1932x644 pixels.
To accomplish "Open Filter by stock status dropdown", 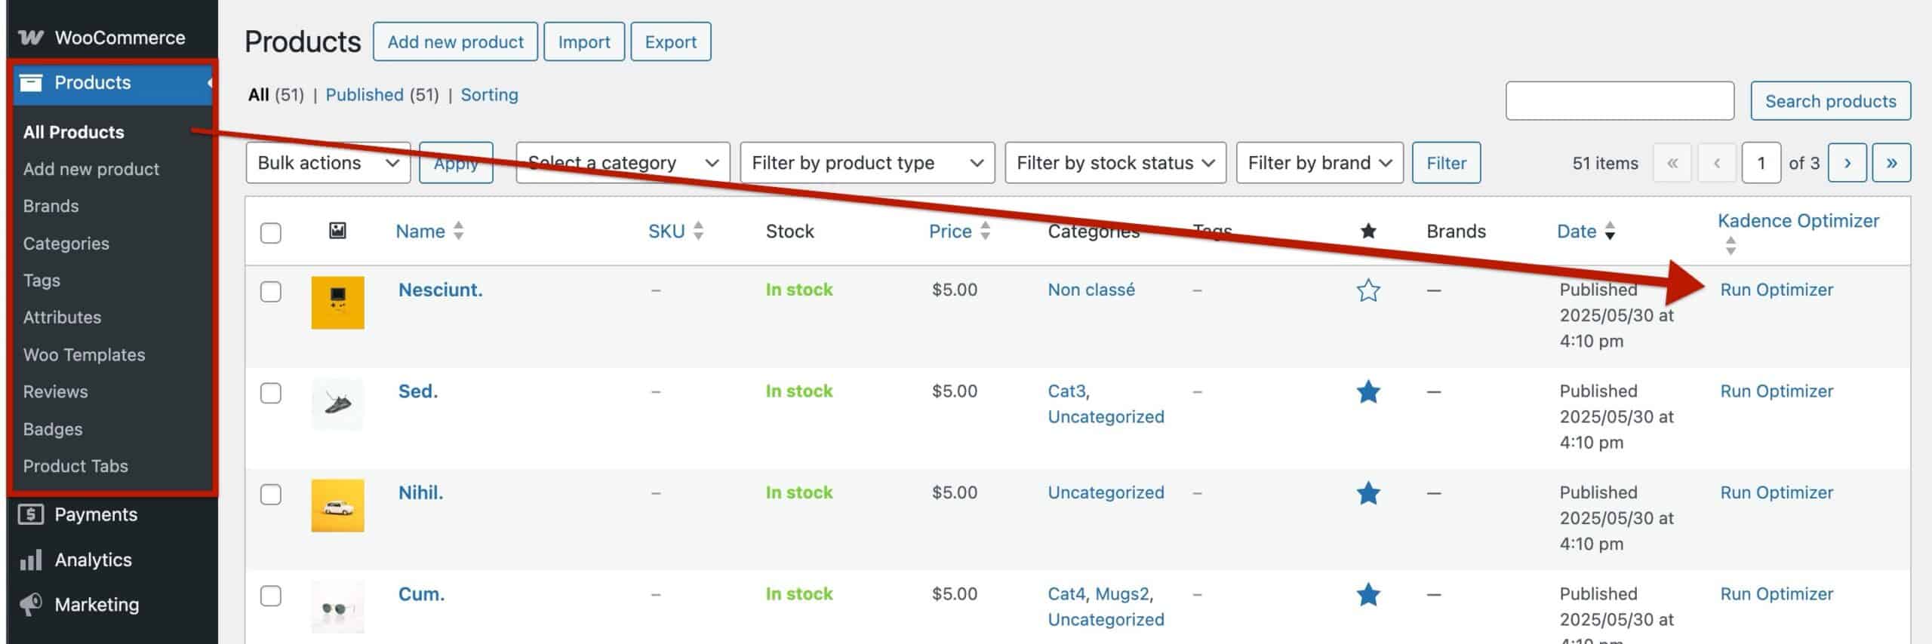I will [1115, 163].
